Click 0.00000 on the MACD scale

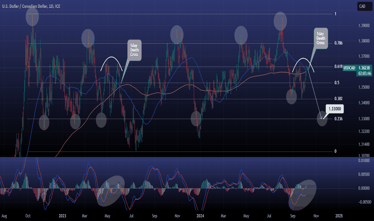click(x=365, y=188)
